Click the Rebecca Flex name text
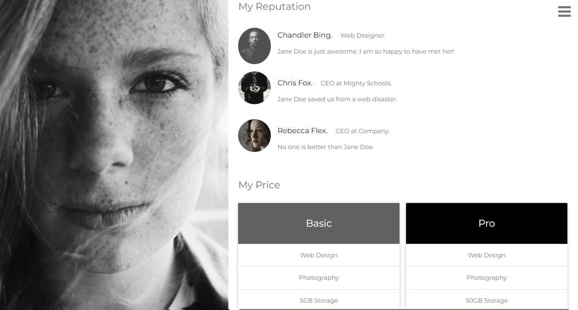 click(x=303, y=131)
